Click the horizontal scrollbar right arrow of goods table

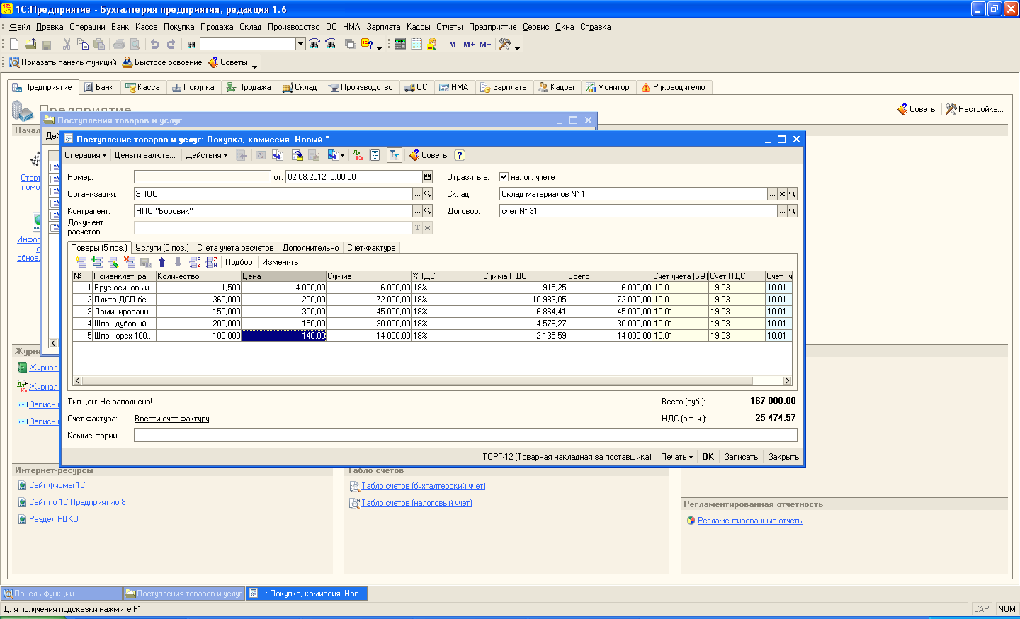[x=787, y=381]
